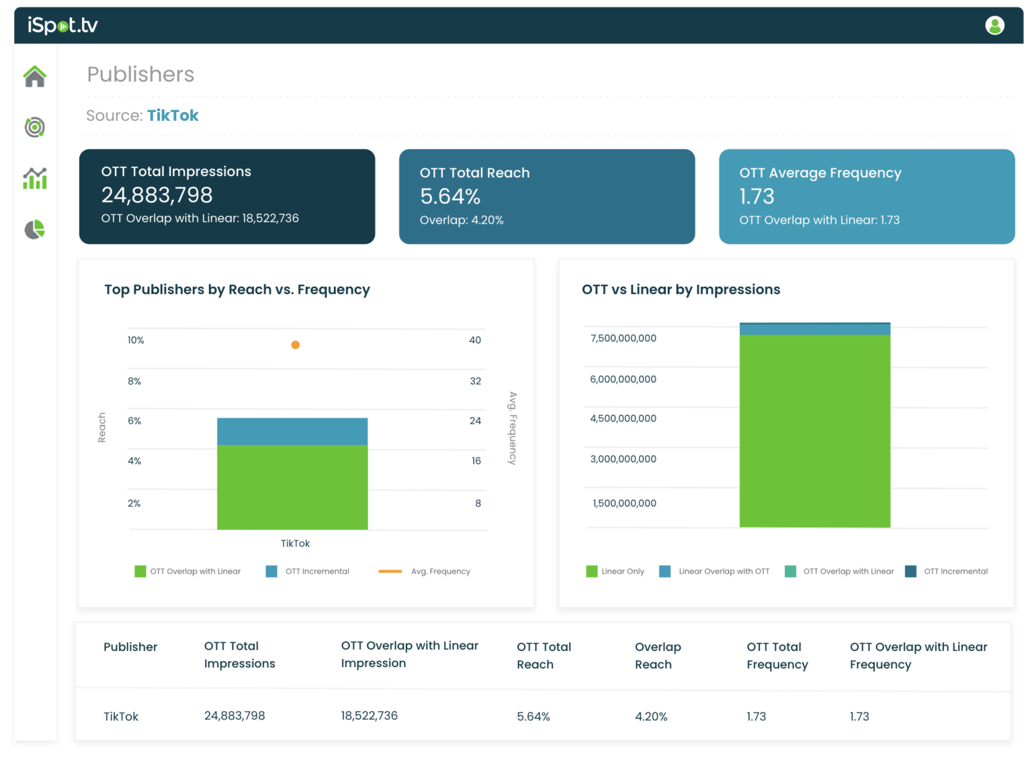Open the user profile avatar icon
Image resolution: width=1032 pixels, height=757 pixels.
pyautogui.click(x=994, y=26)
